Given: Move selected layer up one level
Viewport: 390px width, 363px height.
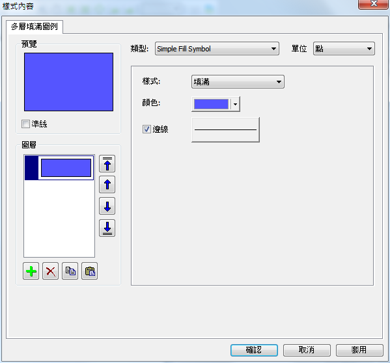Looking at the screenshot, I should (x=107, y=185).
